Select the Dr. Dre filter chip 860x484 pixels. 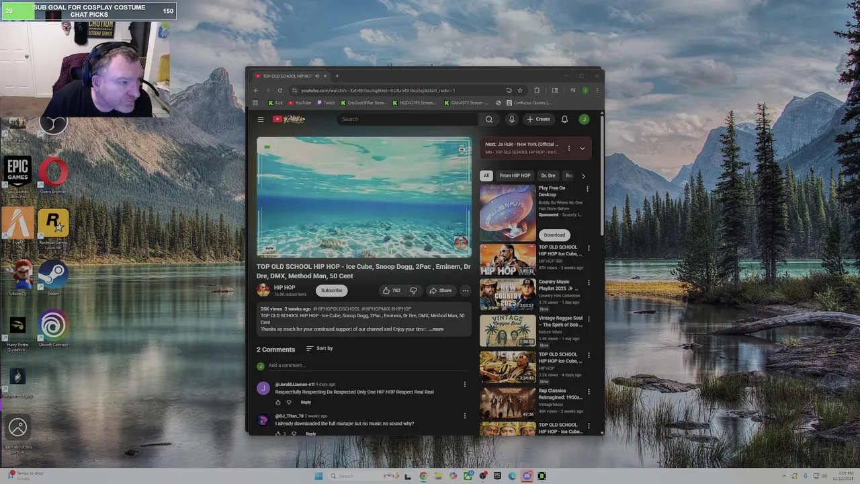click(548, 175)
